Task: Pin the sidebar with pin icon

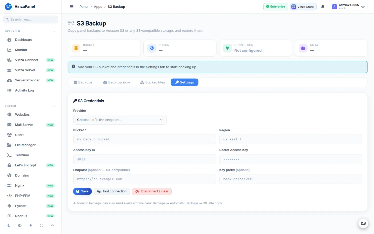Action: 31,225
